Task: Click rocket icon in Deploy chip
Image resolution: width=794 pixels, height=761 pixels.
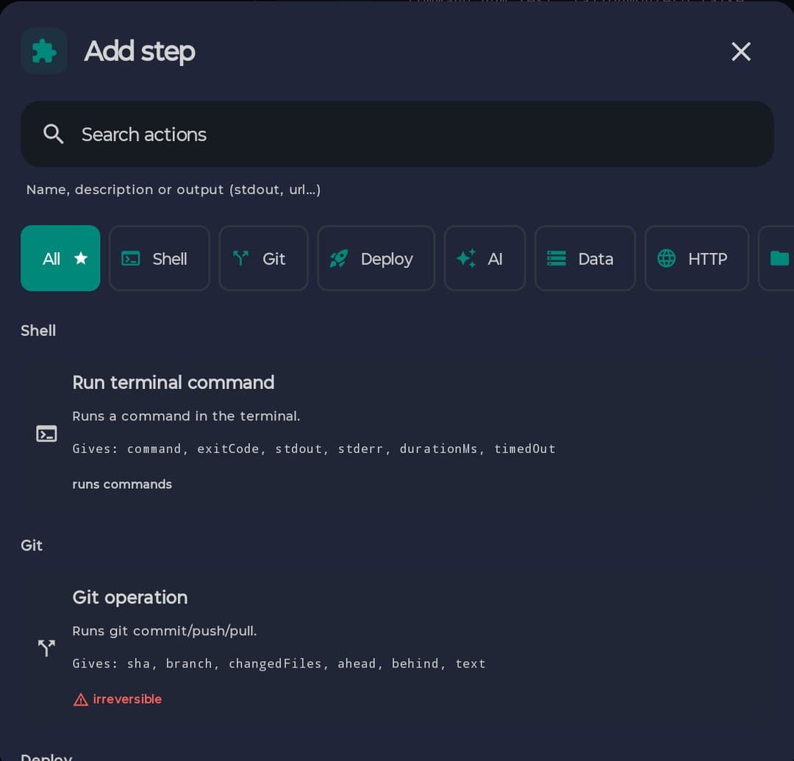Action: tap(339, 259)
